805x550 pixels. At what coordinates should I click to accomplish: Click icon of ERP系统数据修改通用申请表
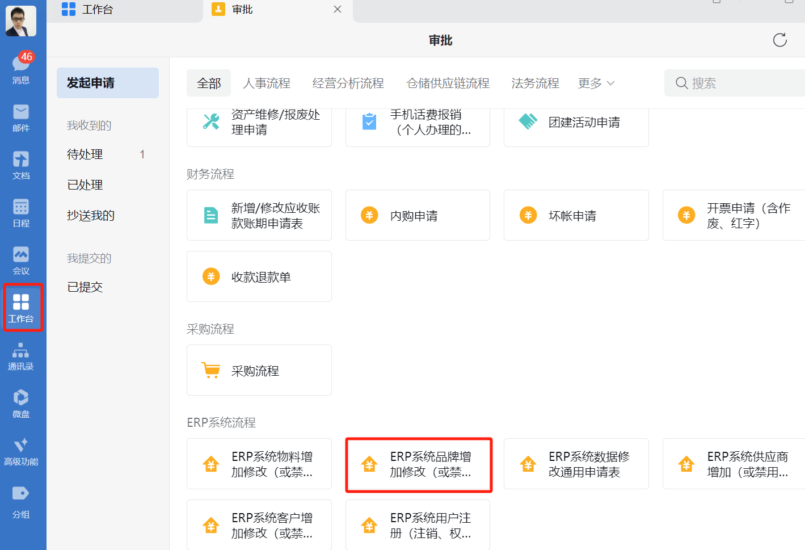528,464
